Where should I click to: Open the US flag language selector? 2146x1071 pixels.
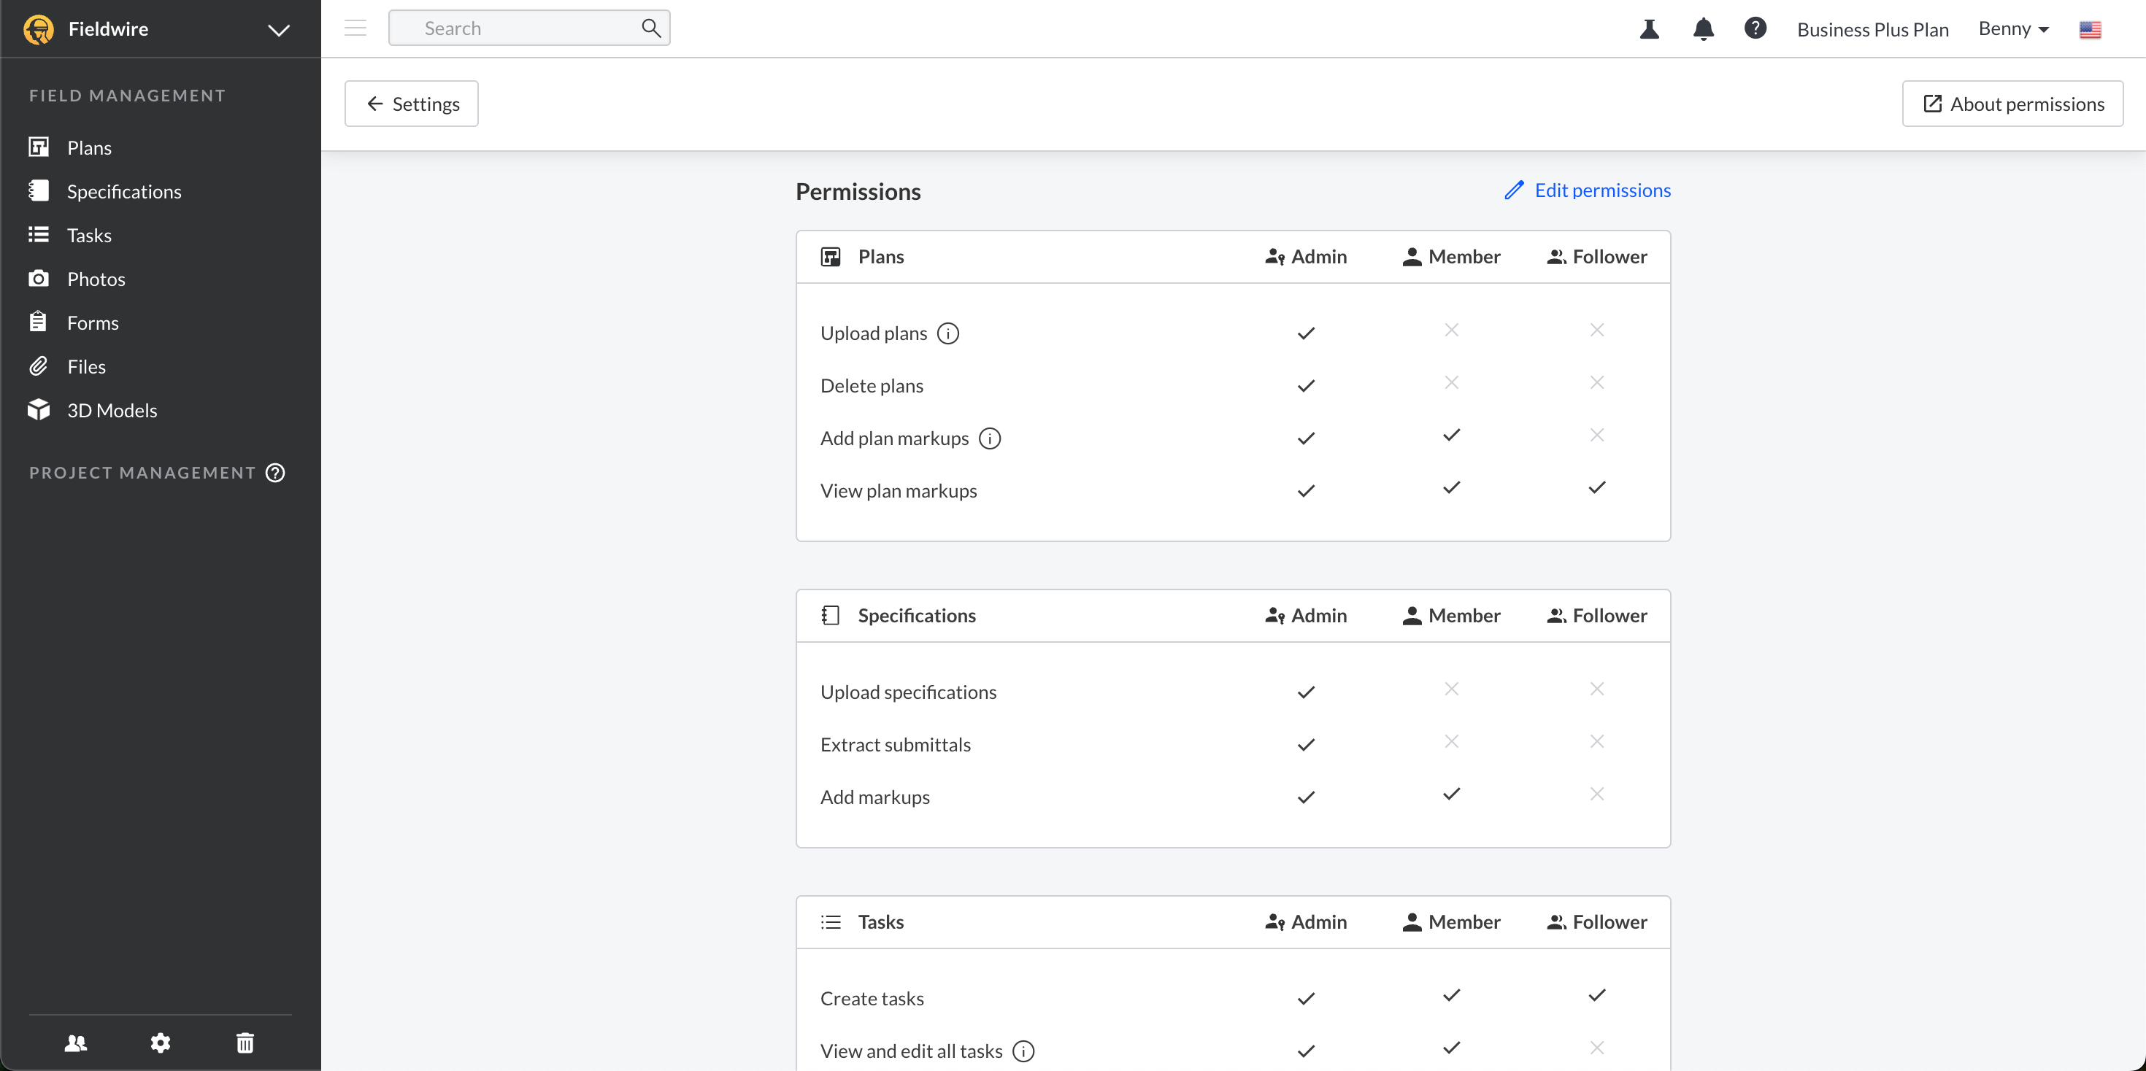coord(2089,30)
